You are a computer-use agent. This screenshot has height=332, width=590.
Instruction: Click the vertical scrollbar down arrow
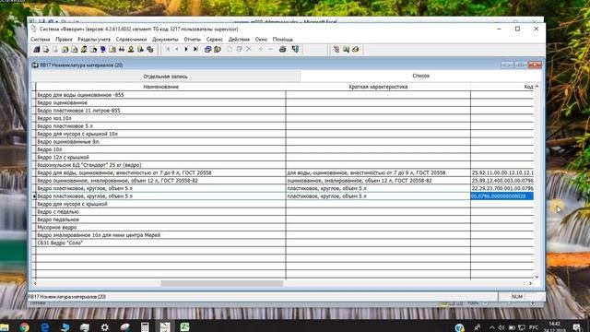pyautogui.click(x=537, y=277)
